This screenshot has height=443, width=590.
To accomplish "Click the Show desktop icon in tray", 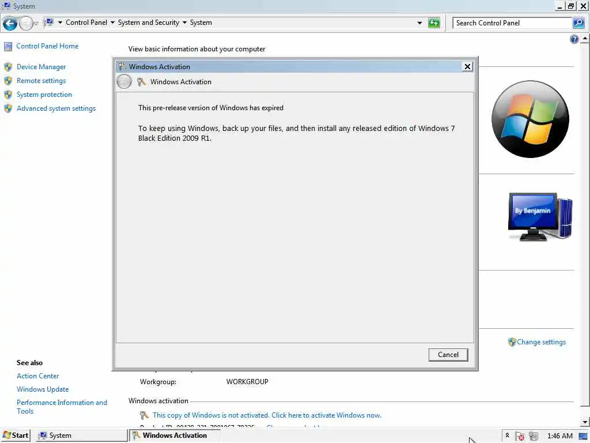I will (x=583, y=436).
